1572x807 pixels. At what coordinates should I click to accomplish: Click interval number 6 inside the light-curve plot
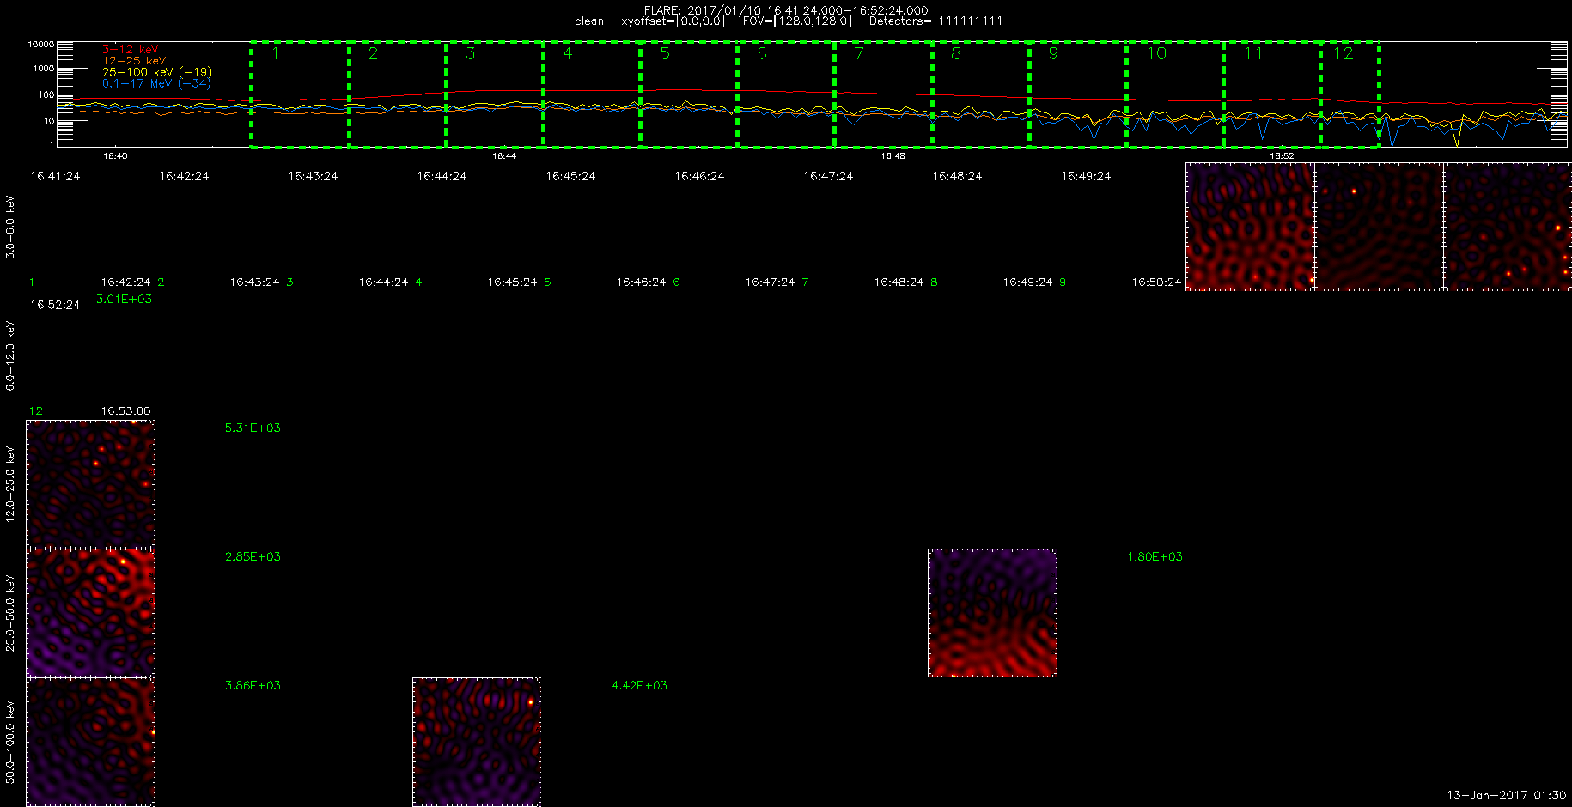tap(761, 53)
